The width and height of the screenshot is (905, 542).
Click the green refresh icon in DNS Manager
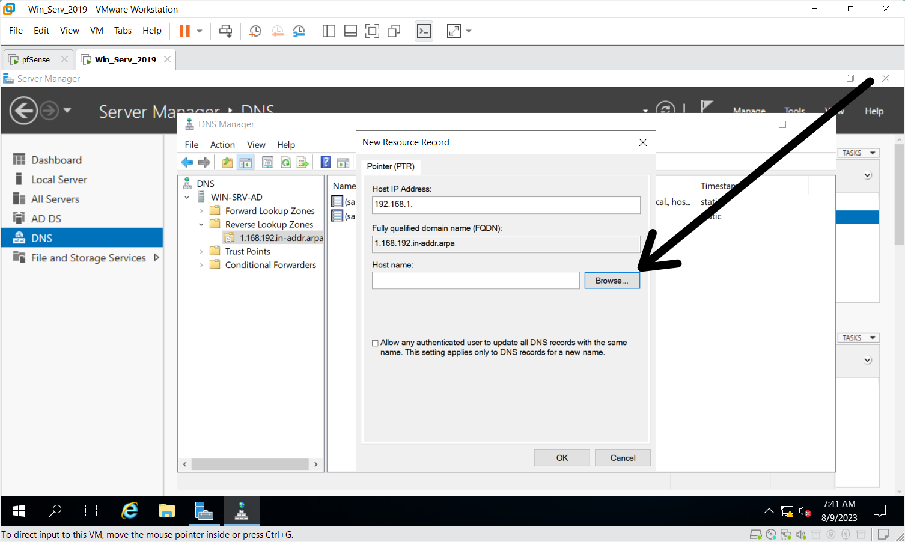coord(286,162)
